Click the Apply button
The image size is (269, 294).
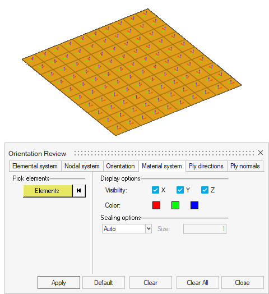(59, 283)
